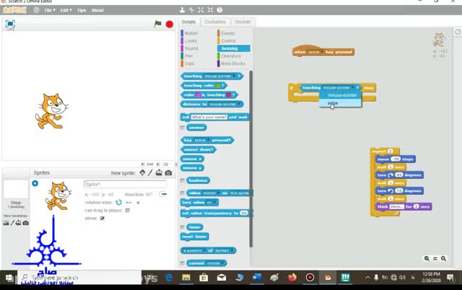The height and width of the screenshot is (290, 462).
Task: Open the Edit menu dropdown
Action: (x=66, y=10)
